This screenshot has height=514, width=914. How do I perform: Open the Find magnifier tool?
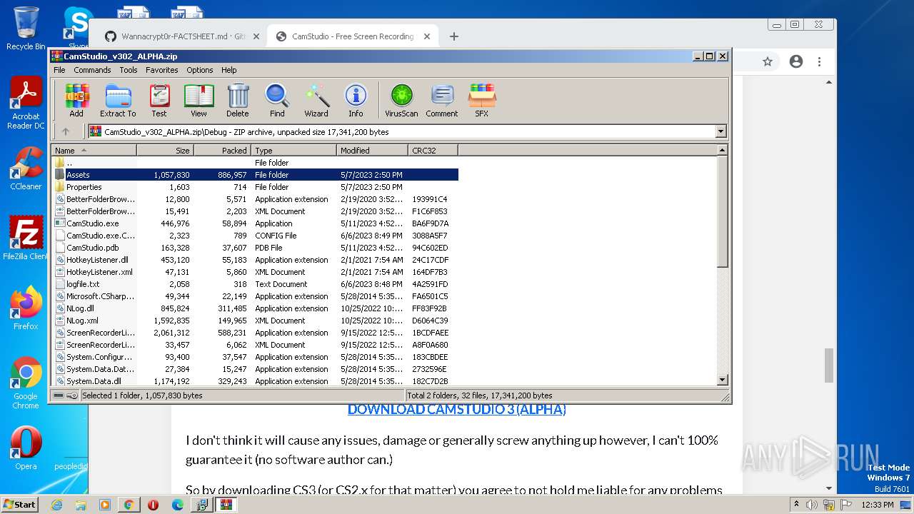(x=277, y=100)
